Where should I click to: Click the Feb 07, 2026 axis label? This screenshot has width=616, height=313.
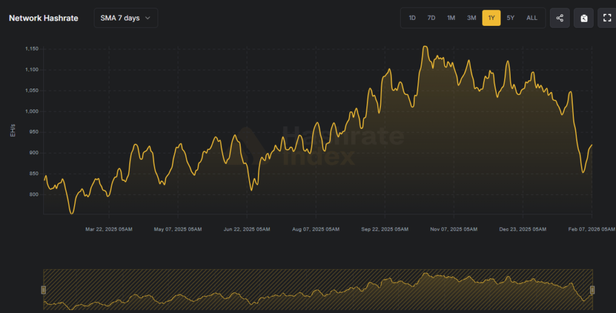(x=593, y=229)
